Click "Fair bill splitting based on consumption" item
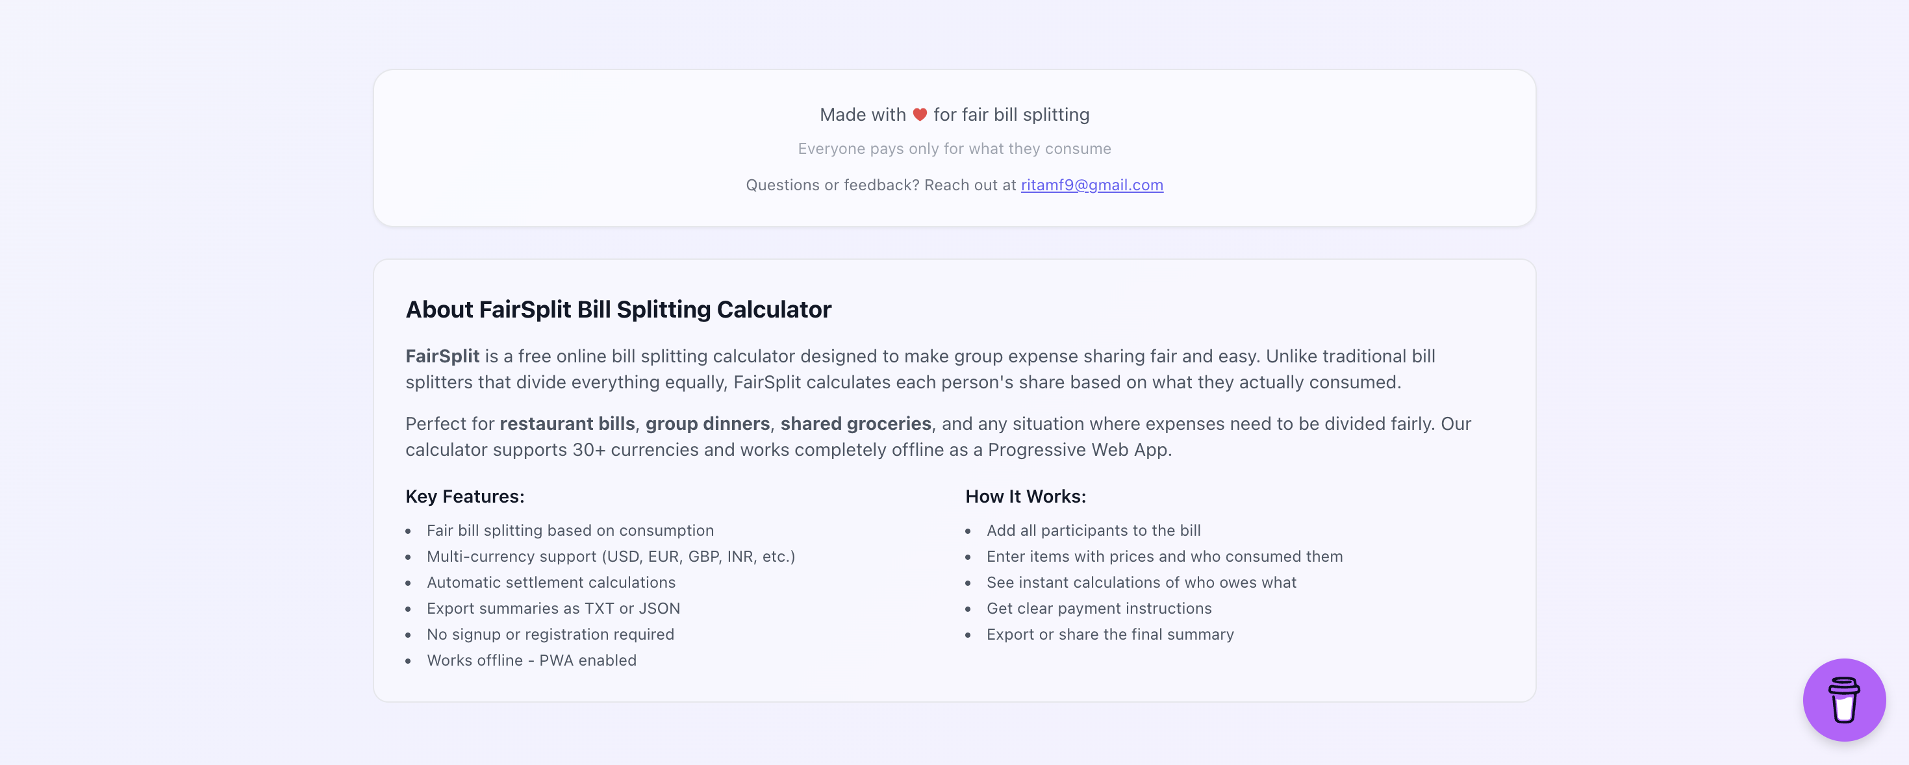This screenshot has height=765, width=1909. coord(570,531)
